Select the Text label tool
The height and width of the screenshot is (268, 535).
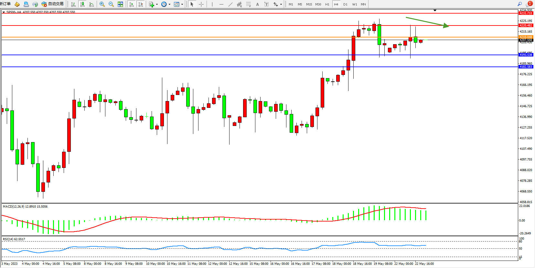257,4
